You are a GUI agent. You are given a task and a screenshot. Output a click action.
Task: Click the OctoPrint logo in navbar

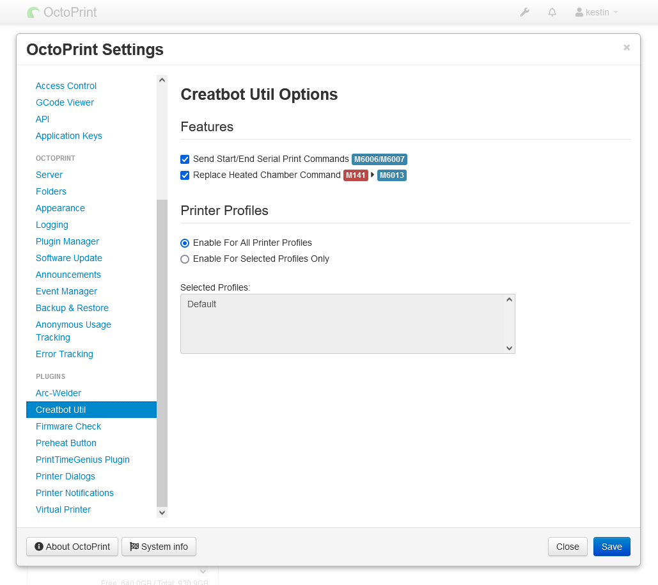pyautogui.click(x=62, y=12)
